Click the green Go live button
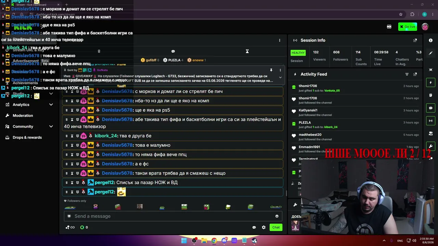438x246 pixels. [408, 27]
